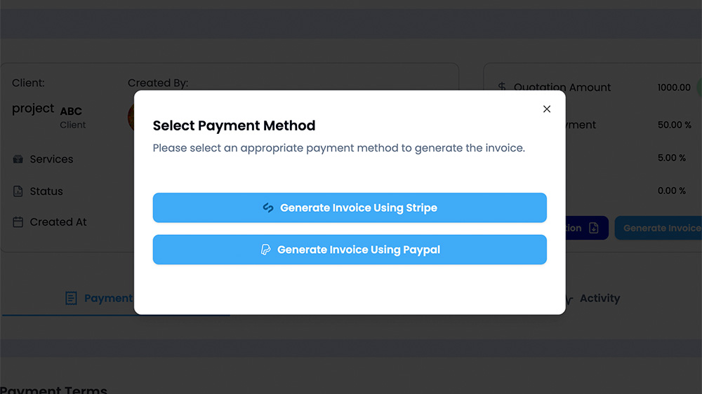Click the Paypal logo icon

(x=265, y=250)
